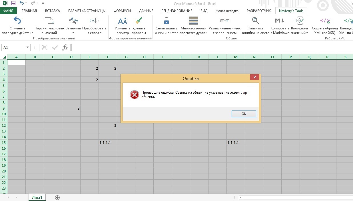Screen dimensions: 353x201
Task: Click the numeric values parsing icon
Action: (x=49, y=21)
